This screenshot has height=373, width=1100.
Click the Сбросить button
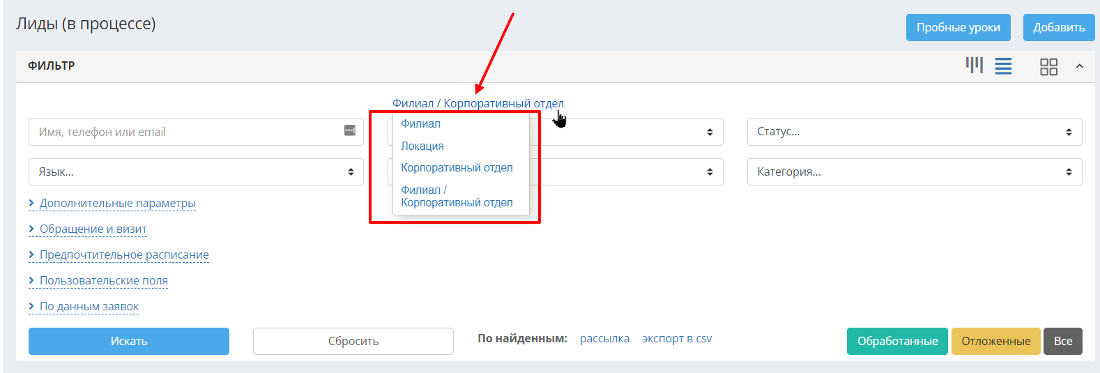click(353, 341)
